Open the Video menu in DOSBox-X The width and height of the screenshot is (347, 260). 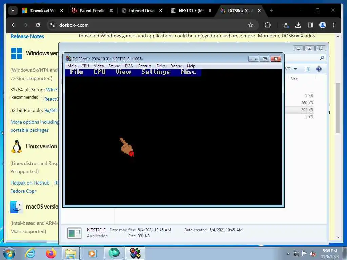(x=99, y=66)
